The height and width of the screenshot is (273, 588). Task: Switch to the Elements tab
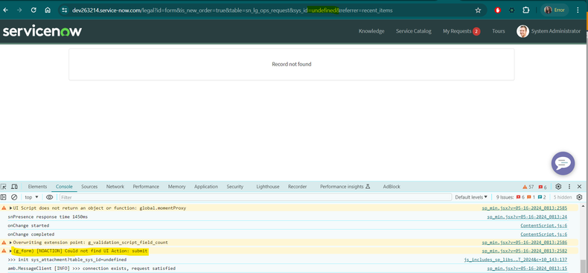pos(37,187)
